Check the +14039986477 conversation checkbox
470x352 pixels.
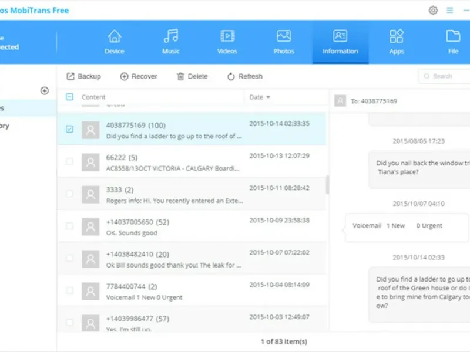tap(69, 322)
